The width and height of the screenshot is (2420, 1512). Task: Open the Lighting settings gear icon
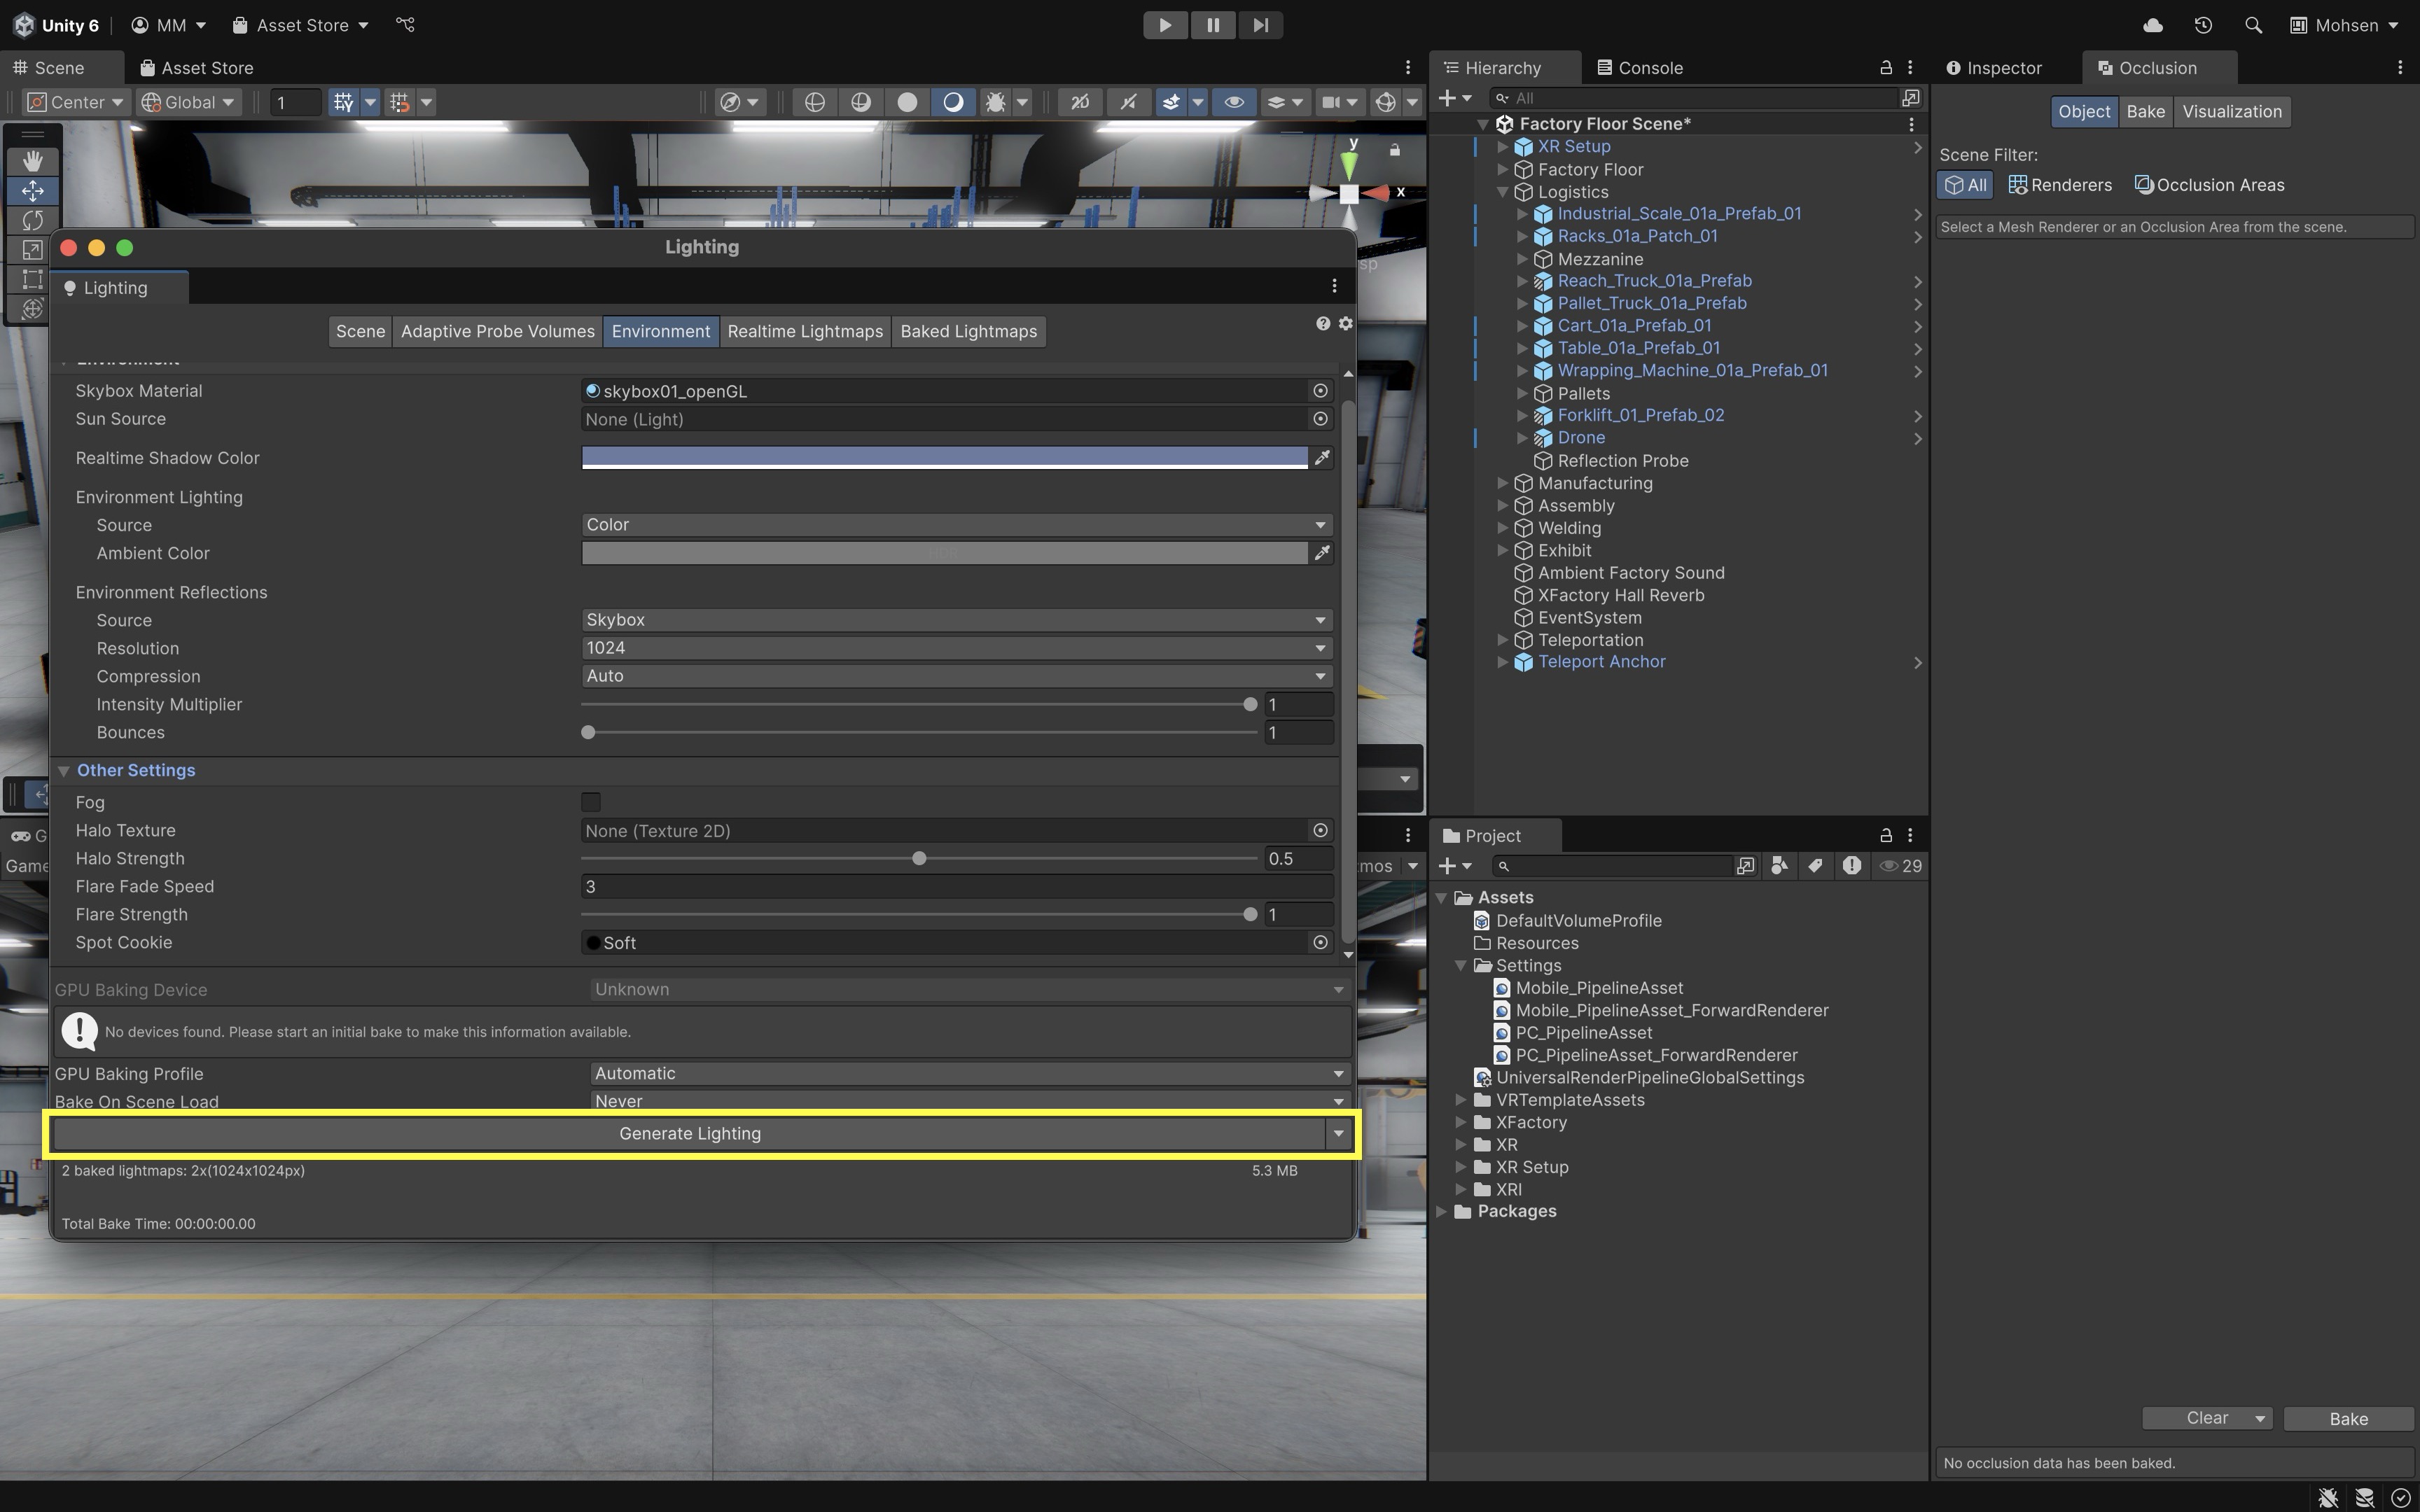(1346, 323)
